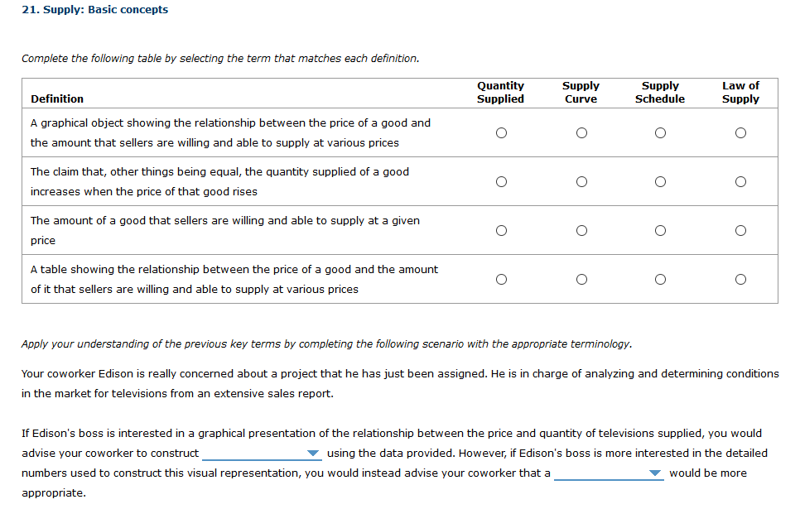
Task: Click the blue arrow on the first dropdown
Action: 313,453
